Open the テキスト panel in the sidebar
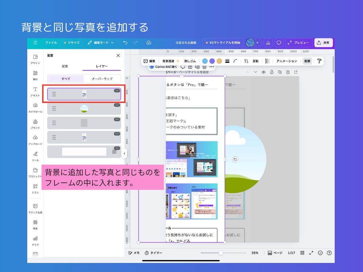363x272 pixels. point(35,91)
